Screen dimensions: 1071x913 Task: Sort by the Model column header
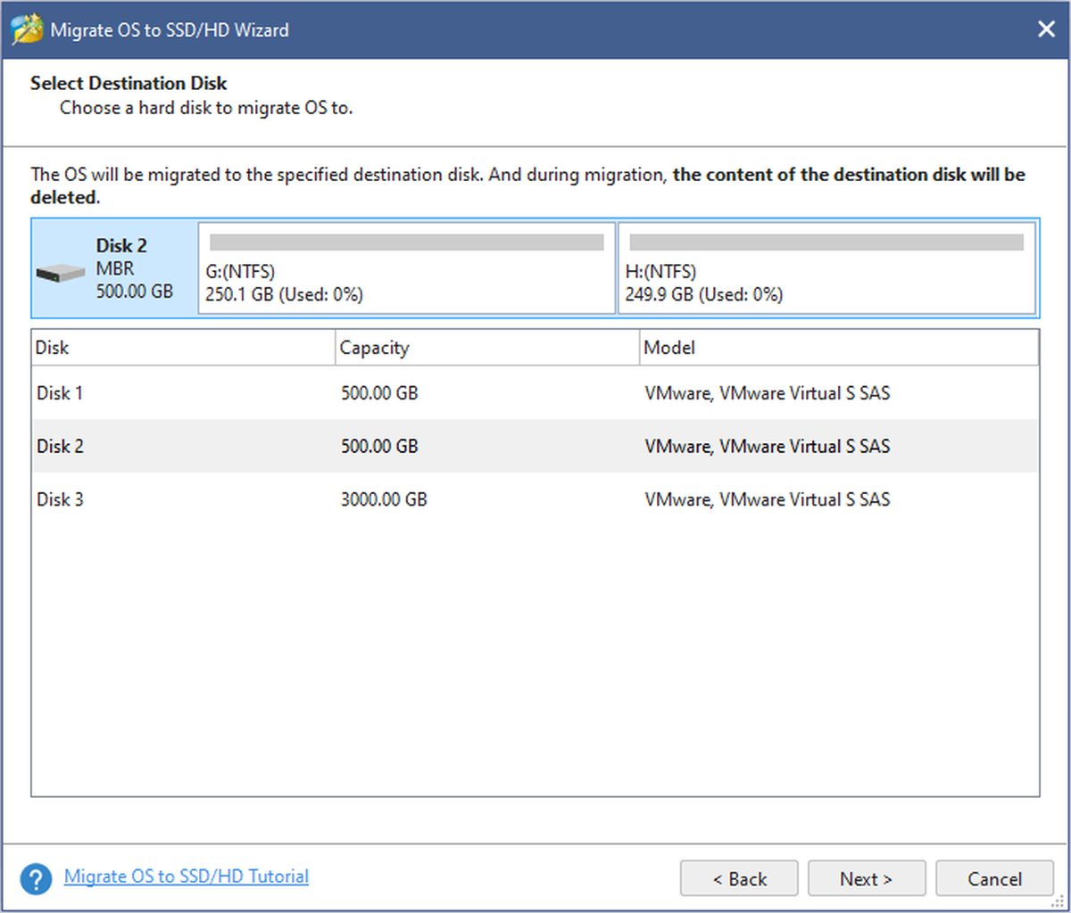(839, 348)
